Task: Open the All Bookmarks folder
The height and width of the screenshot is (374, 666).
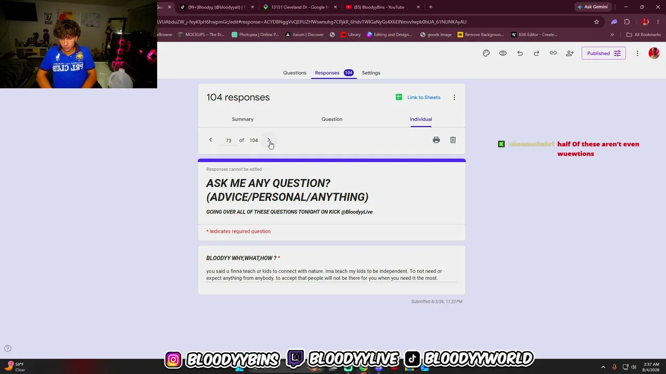Action: coord(644,35)
